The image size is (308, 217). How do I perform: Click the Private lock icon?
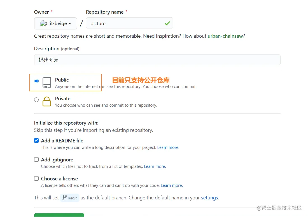(x=47, y=101)
